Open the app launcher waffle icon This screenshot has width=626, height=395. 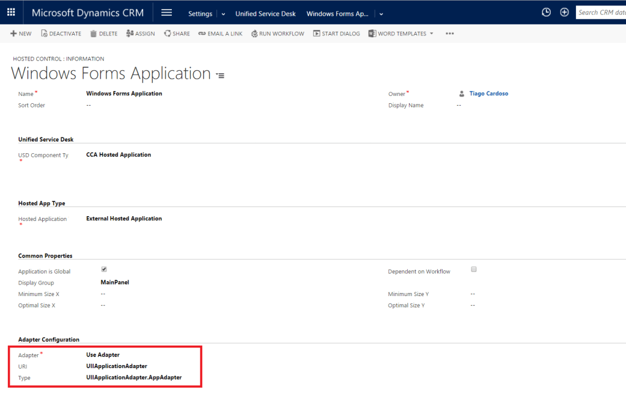[x=11, y=12]
